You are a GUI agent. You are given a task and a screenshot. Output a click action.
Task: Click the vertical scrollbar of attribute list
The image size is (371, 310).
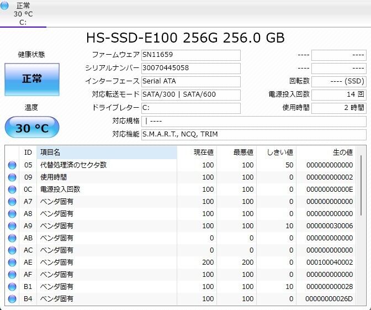[x=362, y=221]
